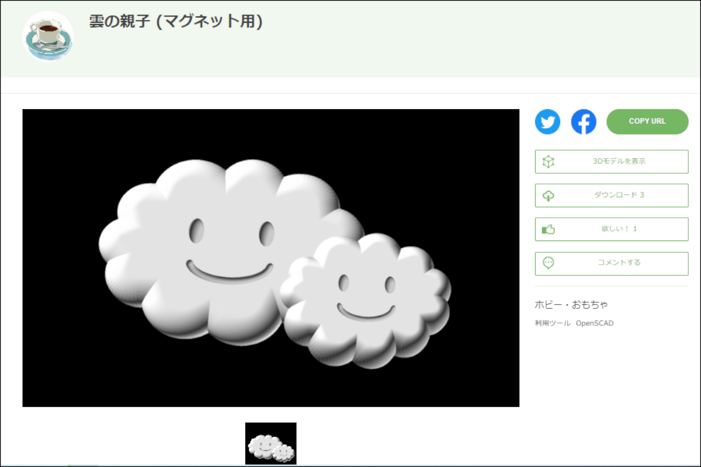Image resolution: width=701 pixels, height=467 pixels.
Task: Select the cloud model thumbnail below the image
Action: tap(270, 444)
